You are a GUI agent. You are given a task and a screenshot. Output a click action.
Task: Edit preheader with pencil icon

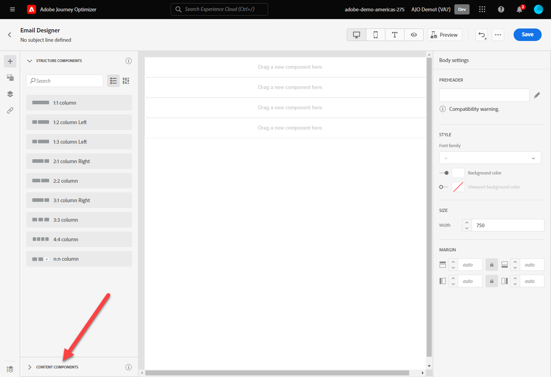point(537,95)
